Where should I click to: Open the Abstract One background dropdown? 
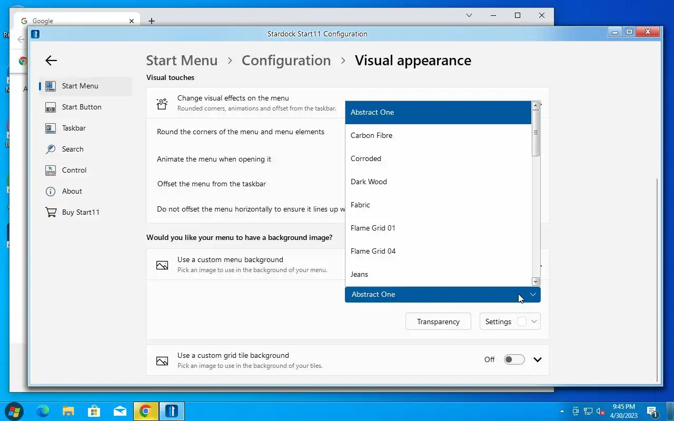coord(443,294)
